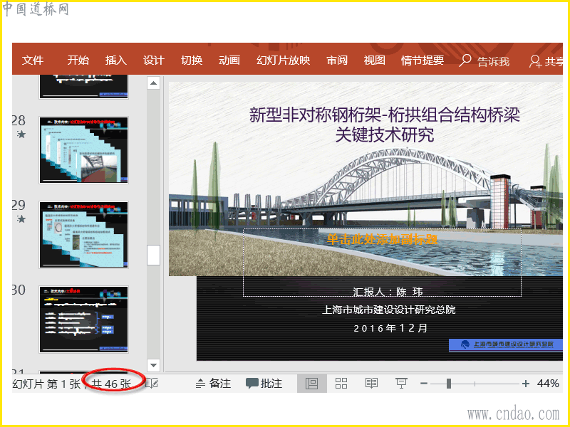Click the 告诉我 search box
Screen dimensions: 570x427
tap(484, 61)
